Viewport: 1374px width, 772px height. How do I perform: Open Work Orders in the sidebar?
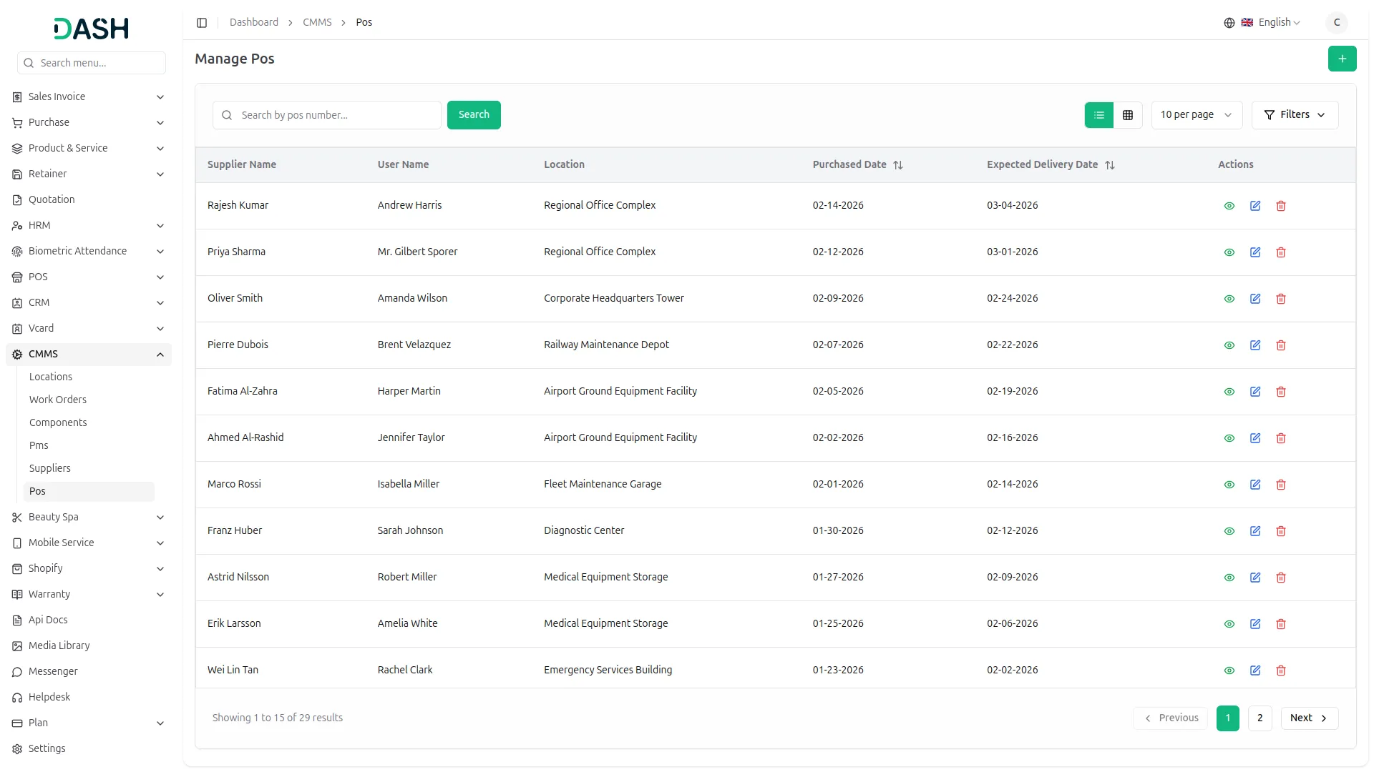coord(58,400)
